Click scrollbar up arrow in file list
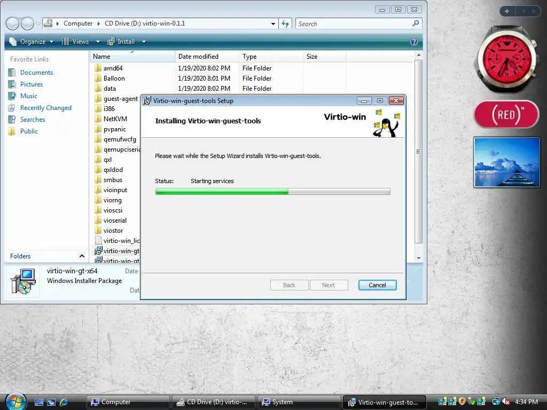 pos(419,55)
